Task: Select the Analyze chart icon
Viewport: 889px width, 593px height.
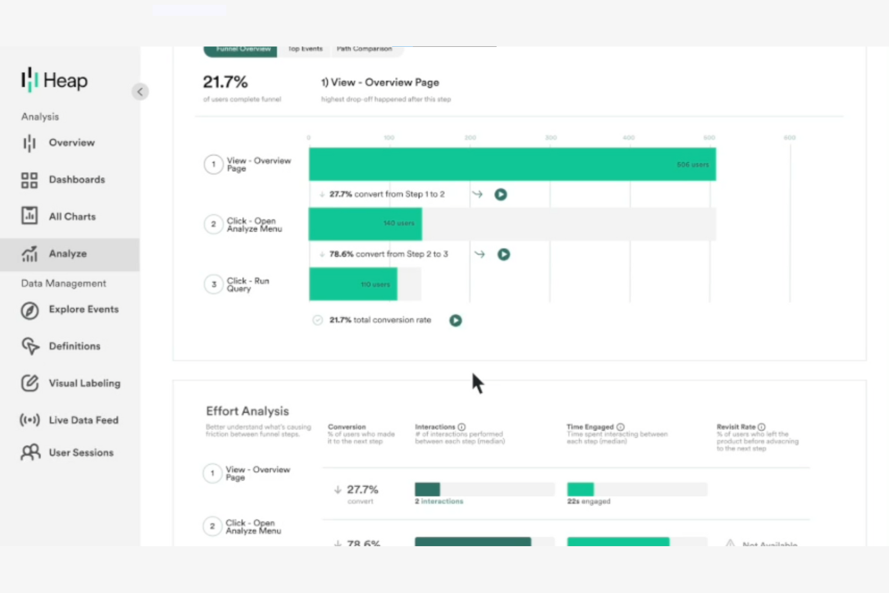Action: click(29, 254)
